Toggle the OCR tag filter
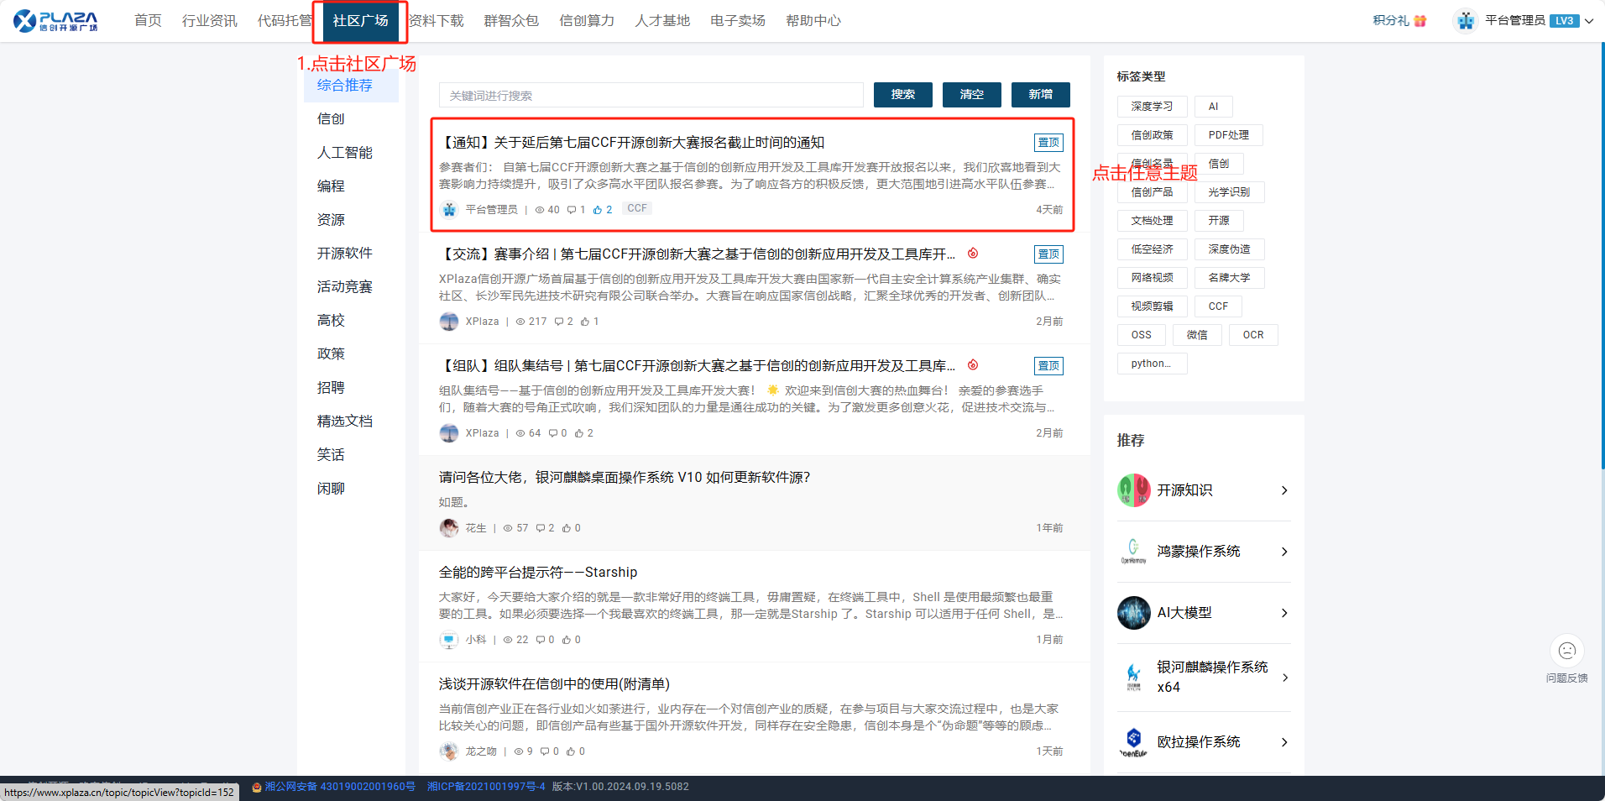This screenshot has width=1605, height=801. pyautogui.click(x=1252, y=335)
